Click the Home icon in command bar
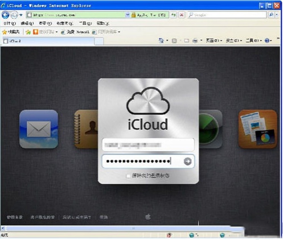This screenshot has height=240, width=283. point(161,40)
